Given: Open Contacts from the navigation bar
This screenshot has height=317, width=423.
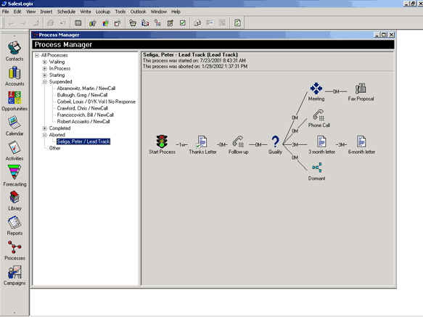Looking at the screenshot, I should 15,51.
